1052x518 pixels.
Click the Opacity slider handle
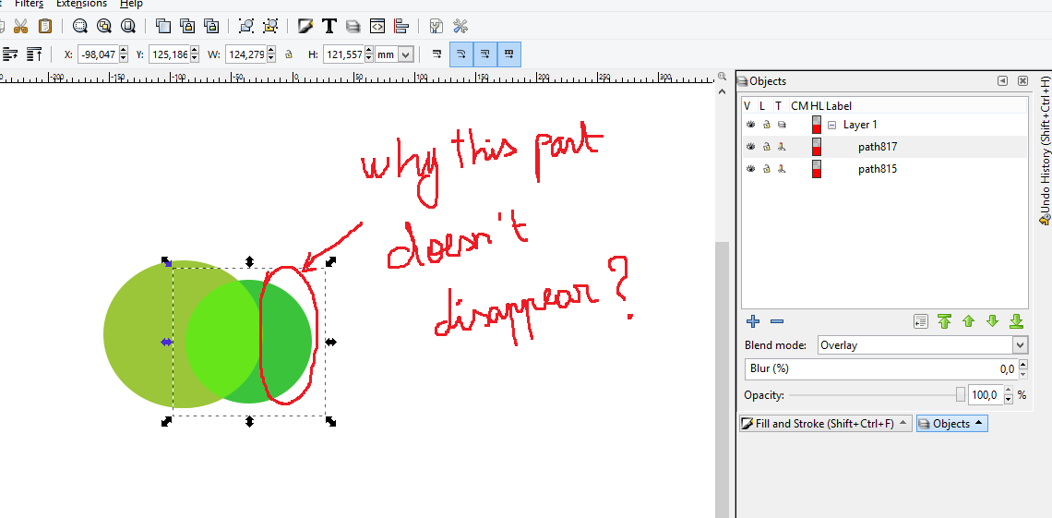(960, 395)
